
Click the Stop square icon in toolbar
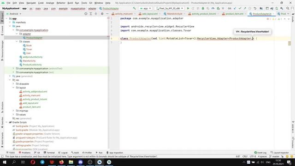click(223, 8)
